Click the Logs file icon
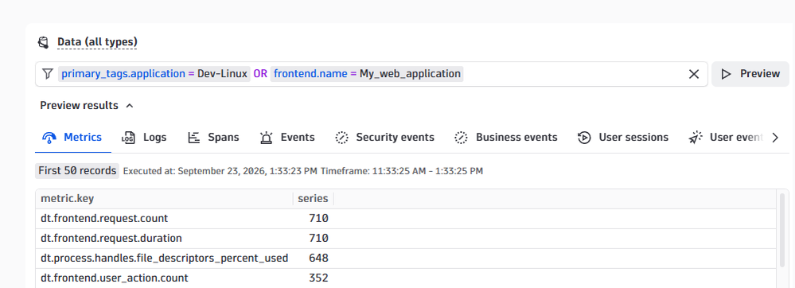 128,138
